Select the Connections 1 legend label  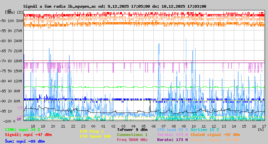point(132,135)
